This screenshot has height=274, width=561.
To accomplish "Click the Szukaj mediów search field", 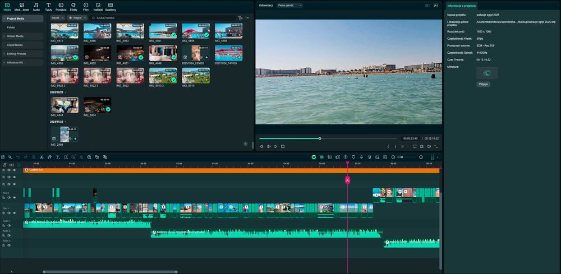I will 163,17.
